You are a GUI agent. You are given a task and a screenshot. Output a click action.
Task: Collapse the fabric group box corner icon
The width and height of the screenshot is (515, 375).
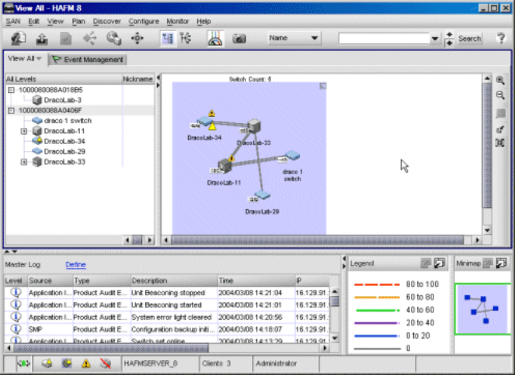pyautogui.click(x=323, y=86)
